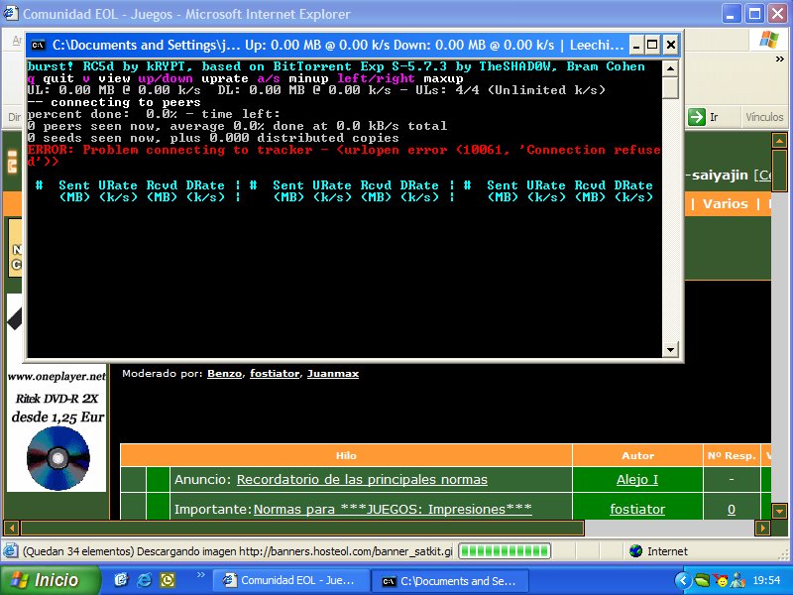Viewport: 793px width, 595px height.
Task: Launch the first Quick Launch mail icon
Action: coord(121,580)
